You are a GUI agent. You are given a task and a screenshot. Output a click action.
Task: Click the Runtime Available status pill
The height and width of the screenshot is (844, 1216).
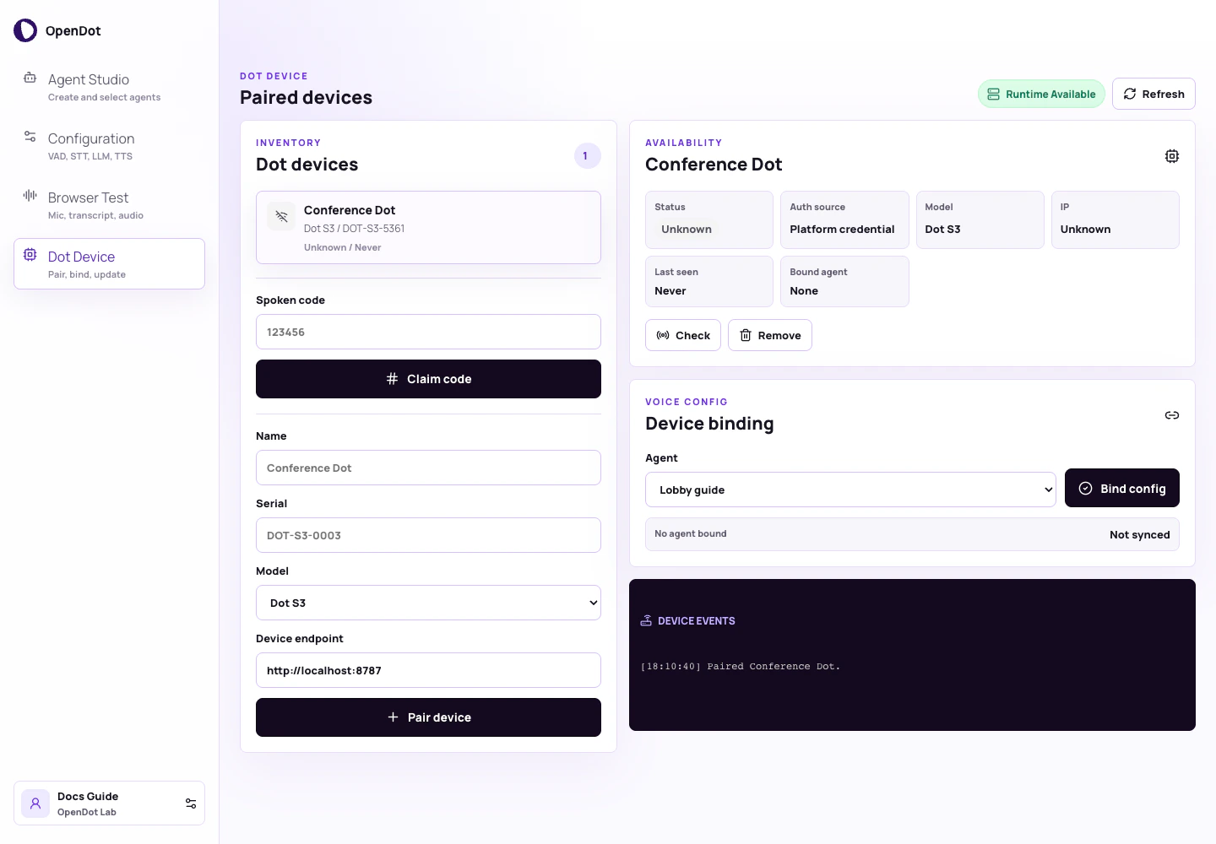click(1041, 94)
